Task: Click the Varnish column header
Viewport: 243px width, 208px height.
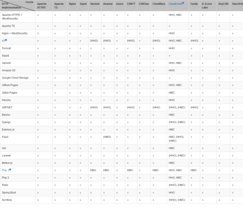Action: pos(94,4)
